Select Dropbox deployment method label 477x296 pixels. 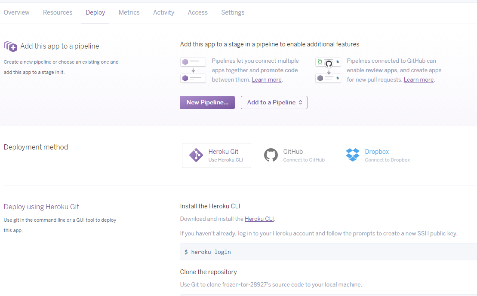point(377,152)
